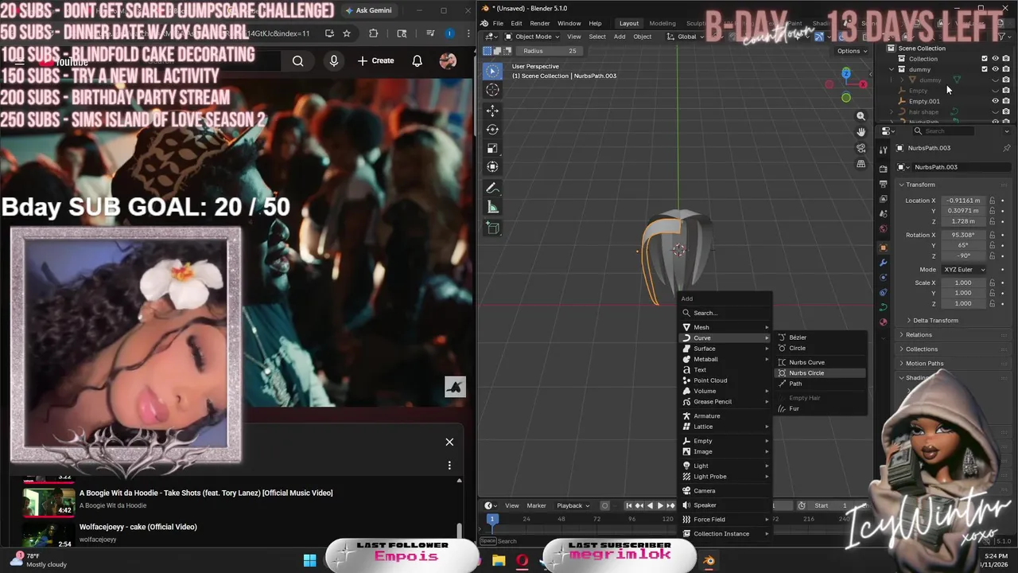Uncheck exclude checkbox for Collection
The image size is (1018, 573).
point(985,59)
